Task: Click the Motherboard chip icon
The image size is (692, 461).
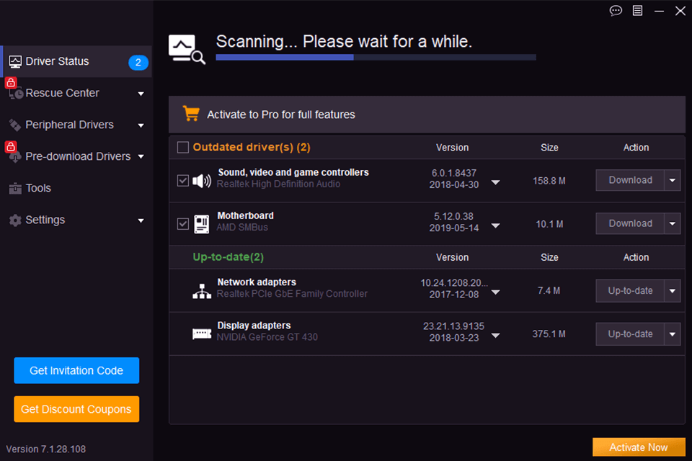Action: 202,224
